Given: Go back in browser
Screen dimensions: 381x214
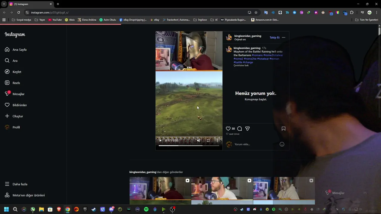Looking at the screenshot, I should point(4,12).
